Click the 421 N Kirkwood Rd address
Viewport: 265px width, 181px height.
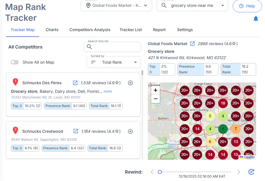(187, 58)
